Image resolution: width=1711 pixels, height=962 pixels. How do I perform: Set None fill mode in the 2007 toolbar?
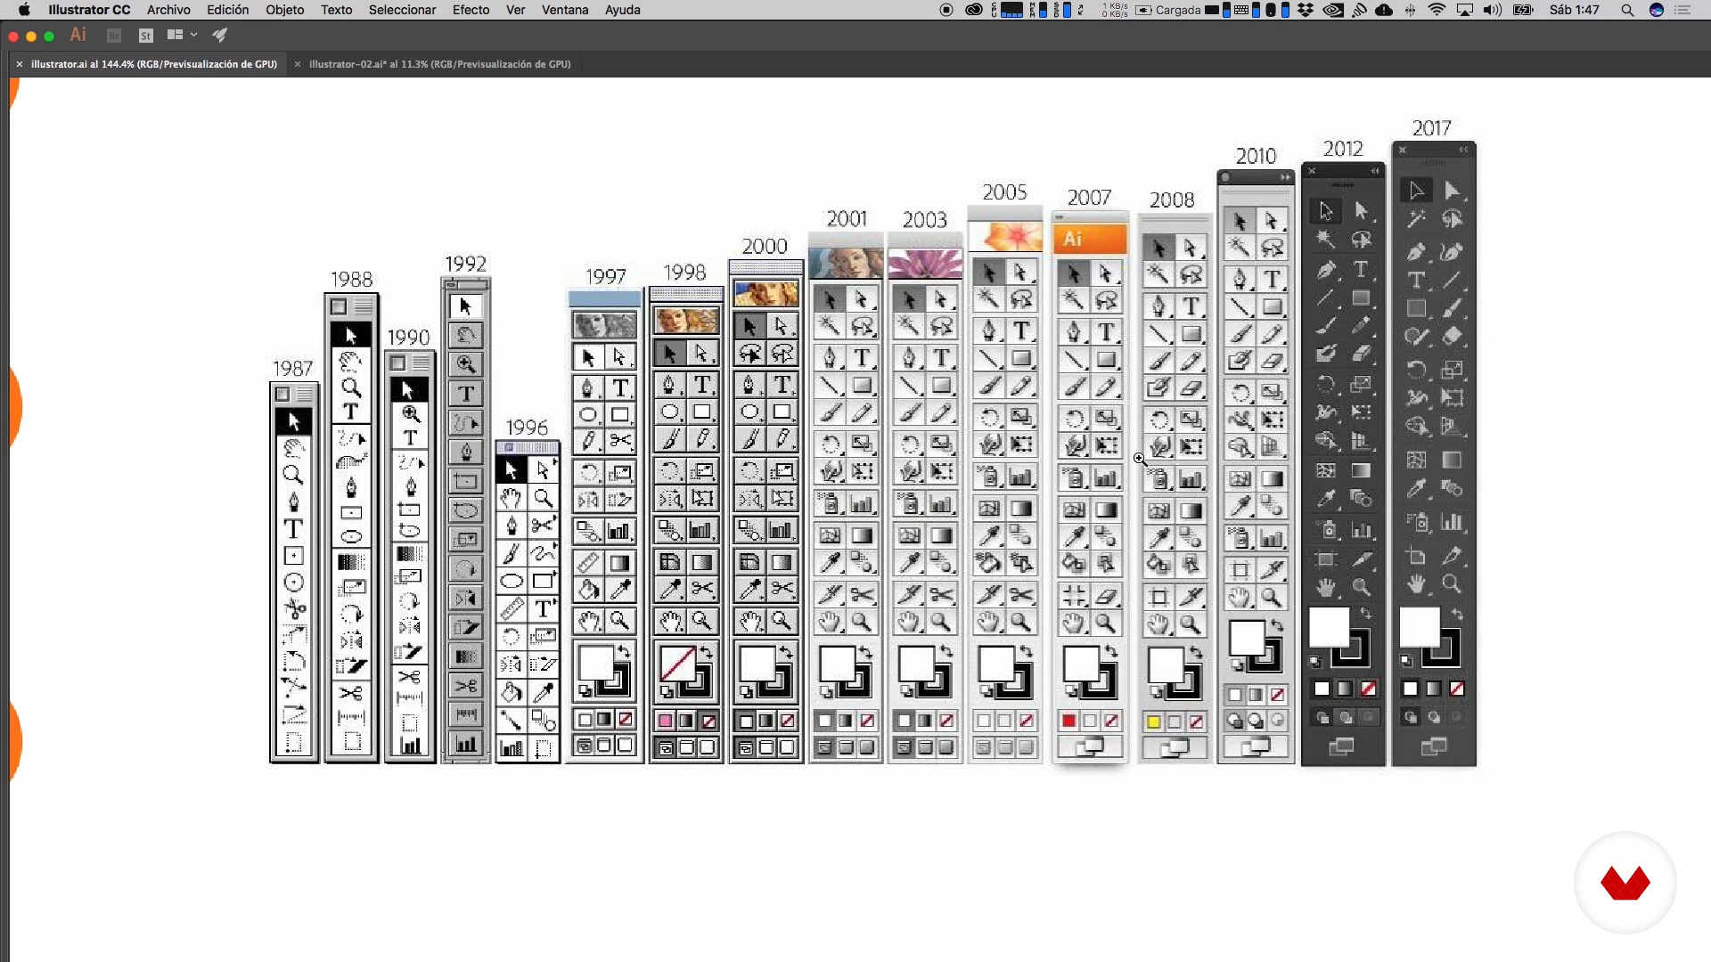coord(1111,721)
